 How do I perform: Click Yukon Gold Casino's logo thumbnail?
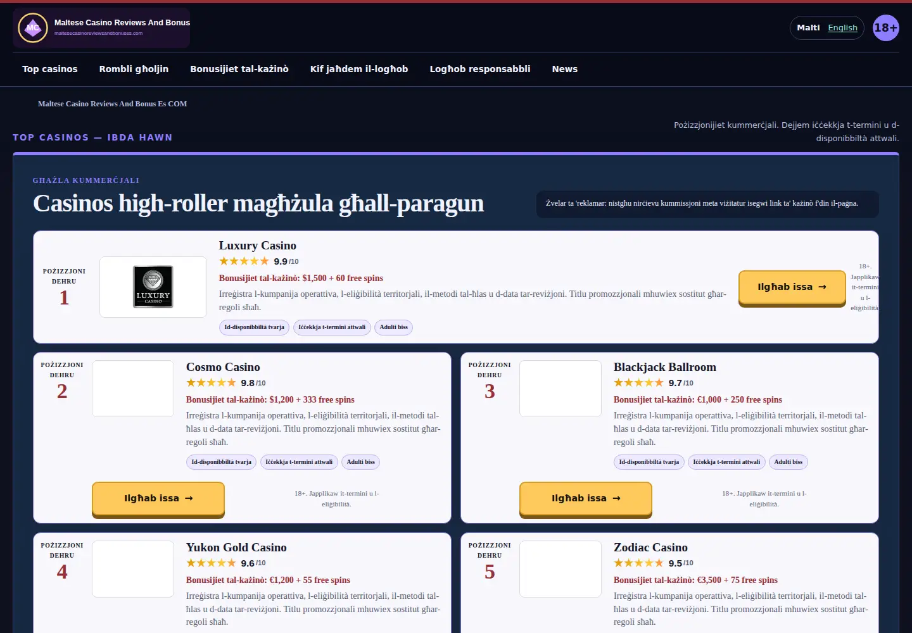133,569
